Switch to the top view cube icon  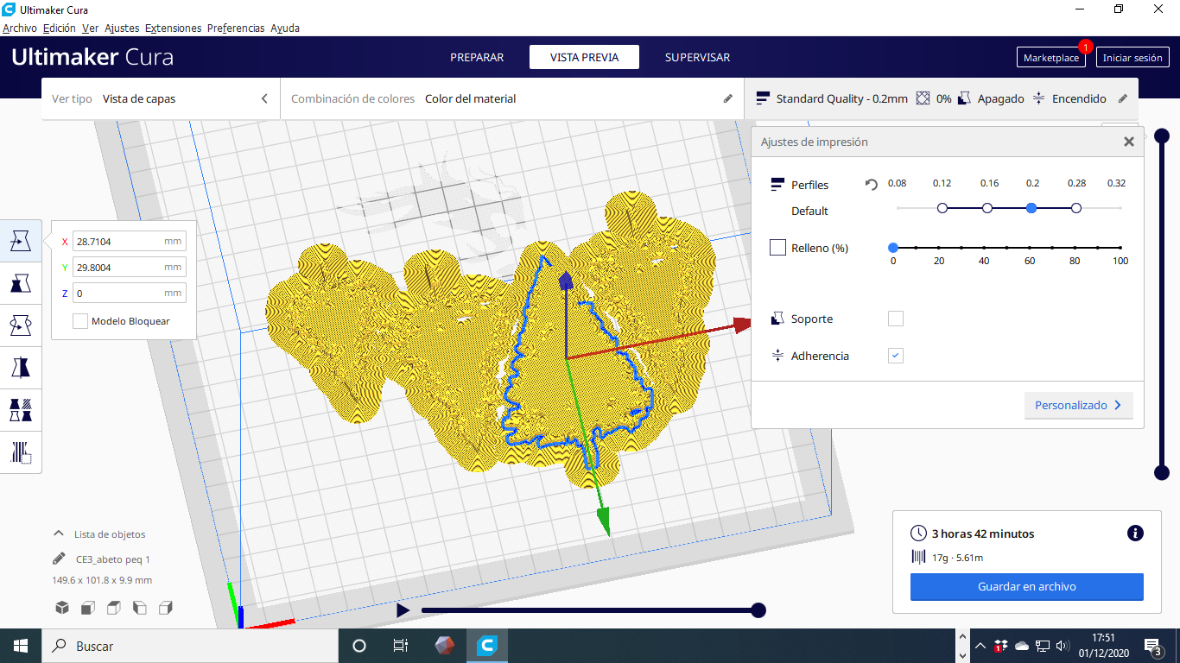[x=114, y=608]
